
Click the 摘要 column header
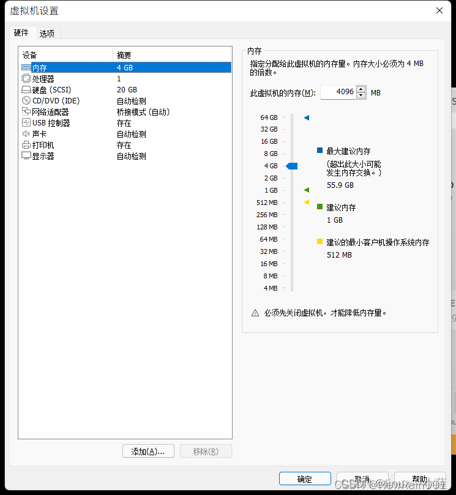coord(172,55)
